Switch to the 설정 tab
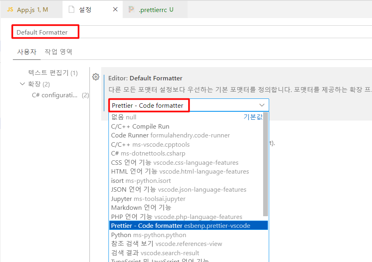The image size is (372, 262). coord(92,10)
